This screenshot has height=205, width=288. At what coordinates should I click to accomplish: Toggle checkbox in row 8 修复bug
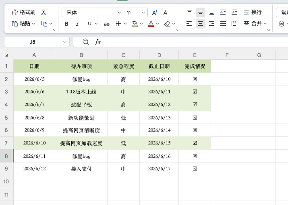(x=195, y=156)
